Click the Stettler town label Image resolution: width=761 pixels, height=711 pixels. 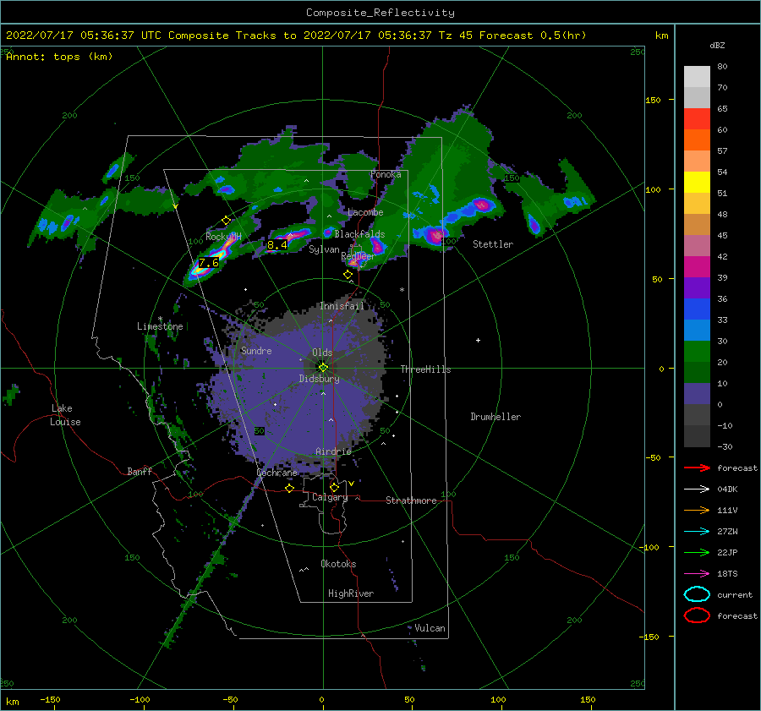click(x=493, y=244)
